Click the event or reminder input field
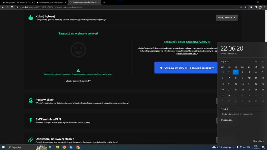267x150 pixels. pyautogui.click(x=242, y=114)
